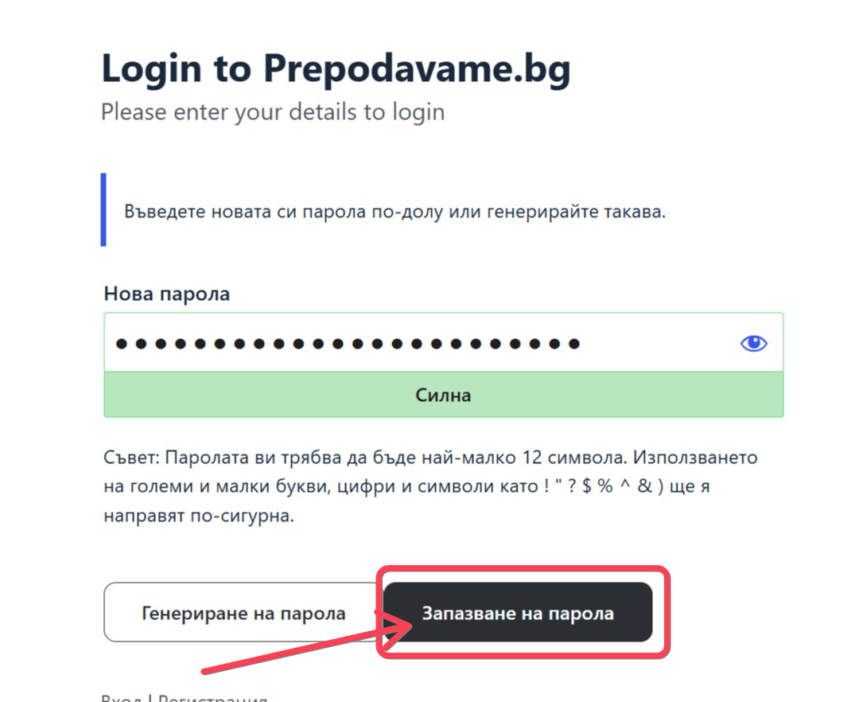Click the separator between Вход and Регистрация

150,698
